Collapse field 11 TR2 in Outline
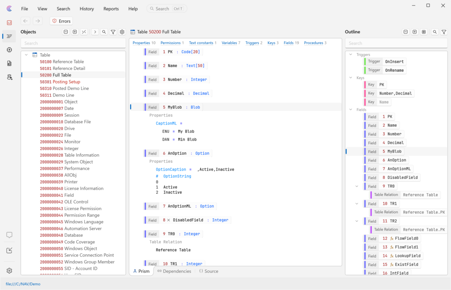This screenshot has width=451, height=290. [x=357, y=221]
